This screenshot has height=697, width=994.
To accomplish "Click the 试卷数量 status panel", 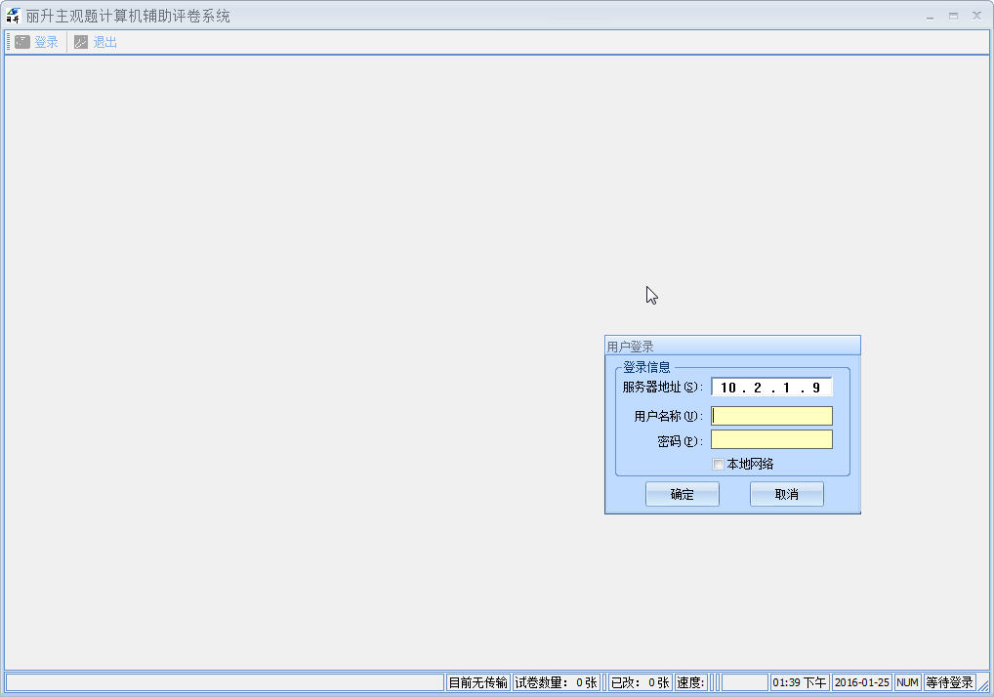I will coord(556,682).
